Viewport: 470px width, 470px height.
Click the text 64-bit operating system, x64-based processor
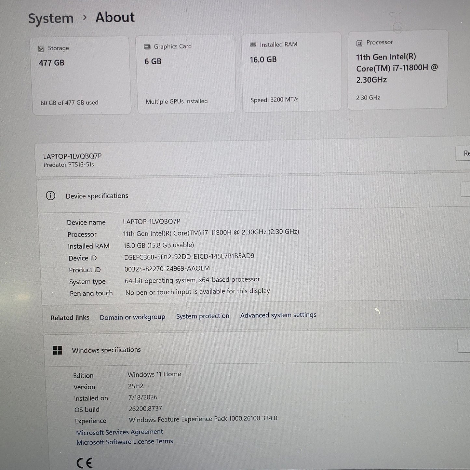coord(192,280)
